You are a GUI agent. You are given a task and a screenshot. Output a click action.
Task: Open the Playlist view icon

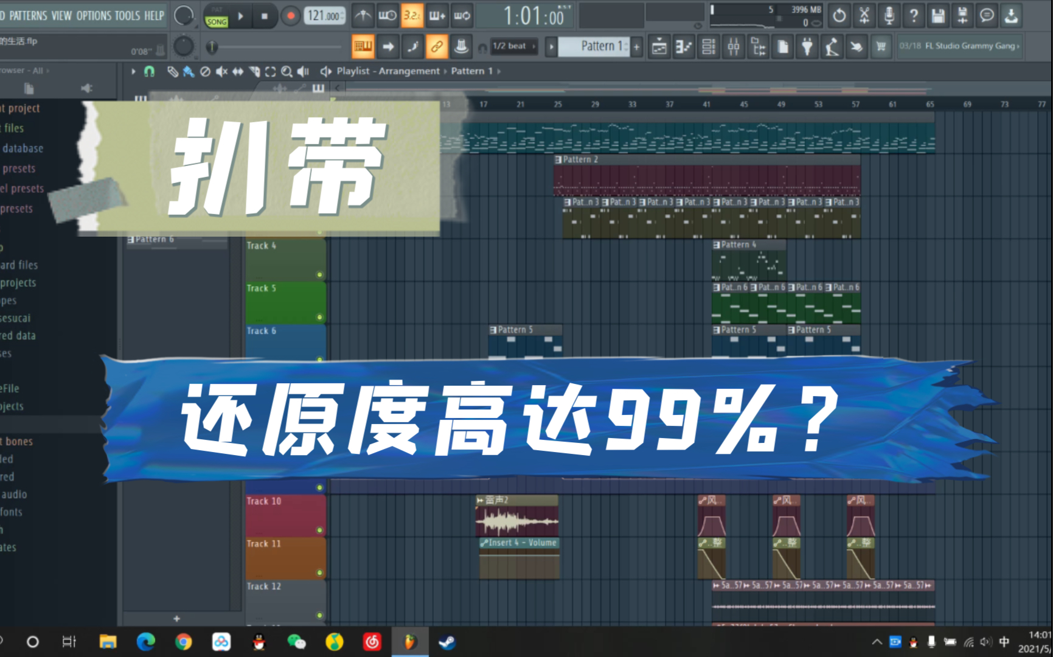click(x=659, y=46)
